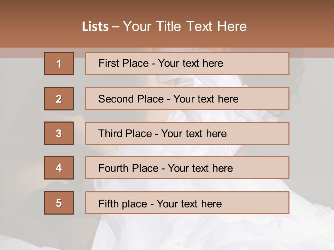This screenshot has height=250, width=334.
Task: Choose the number 5 square badge
Action: 59,203
